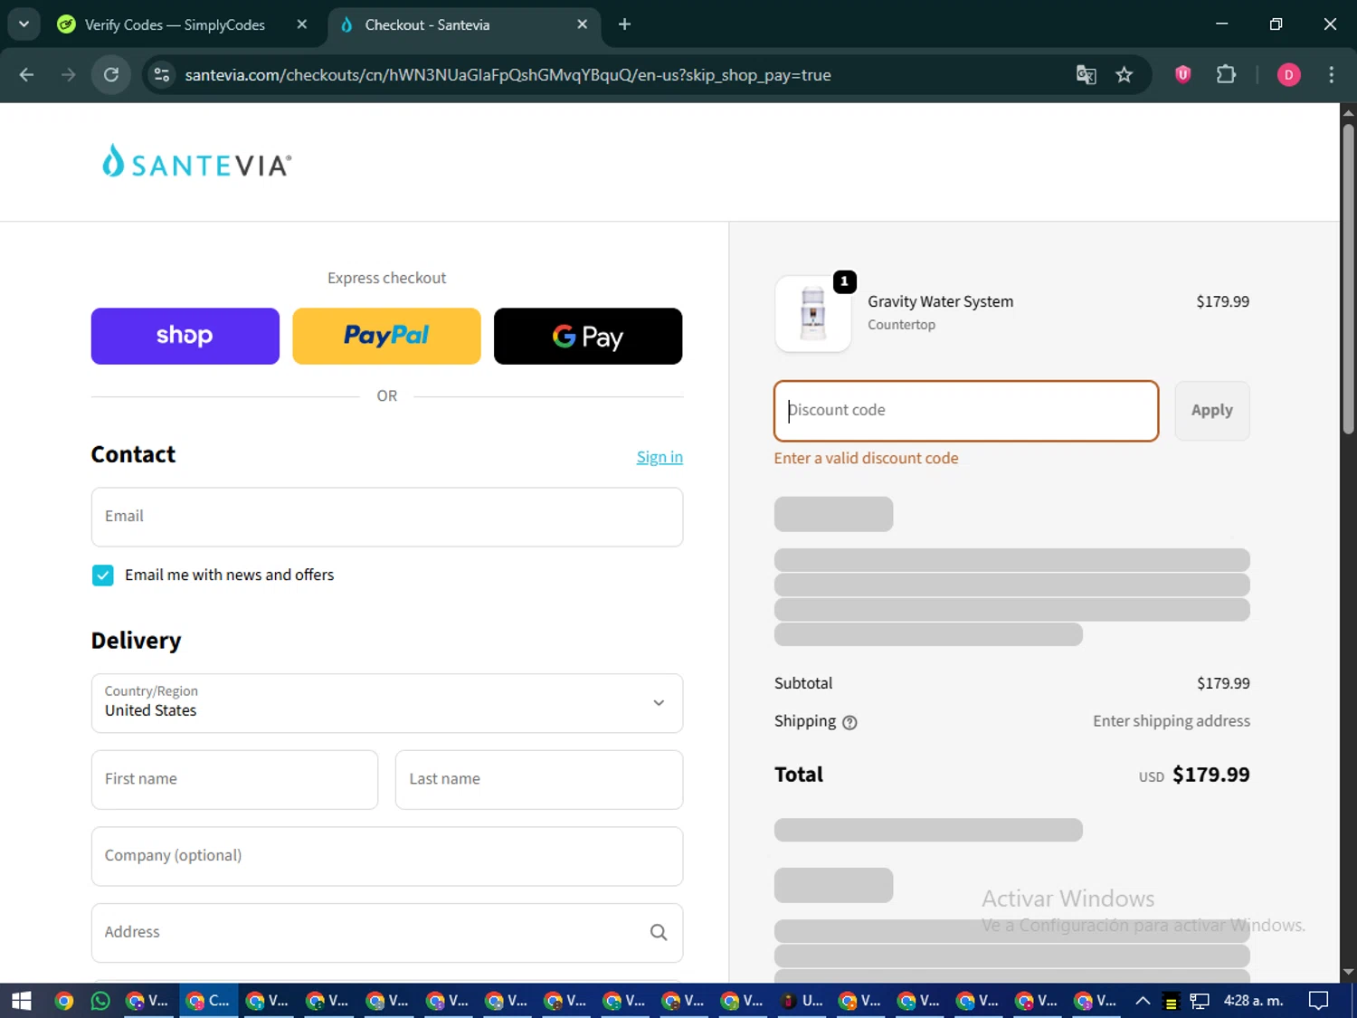
Task: Click the Apply discount button
Action: 1212,411
